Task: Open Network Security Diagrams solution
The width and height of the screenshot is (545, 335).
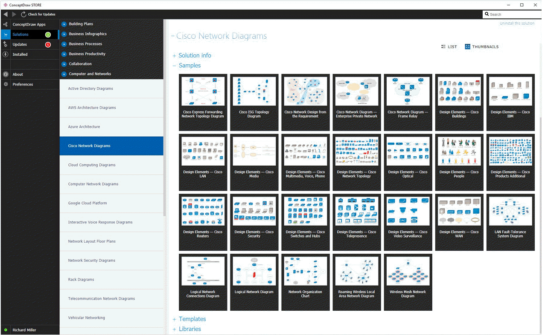Action: 111,261
